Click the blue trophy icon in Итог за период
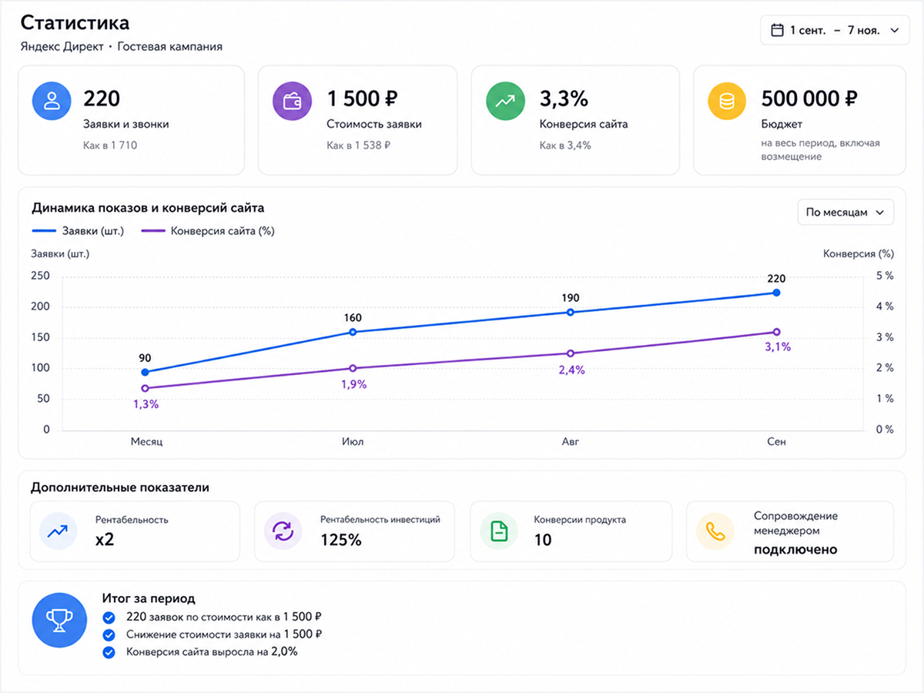The height and width of the screenshot is (693, 924). (x=59, y=619)
